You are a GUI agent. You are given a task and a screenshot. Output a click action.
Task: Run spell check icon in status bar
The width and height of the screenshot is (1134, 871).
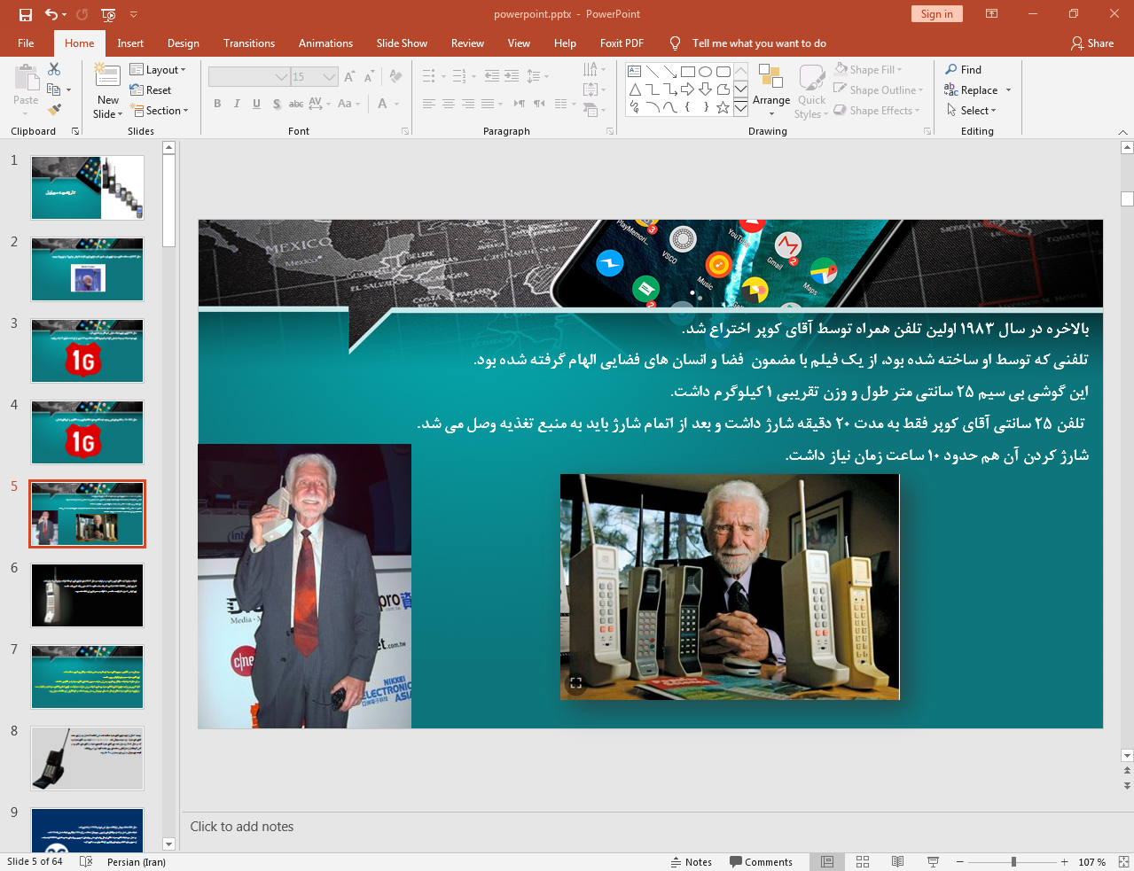(86, 861)
